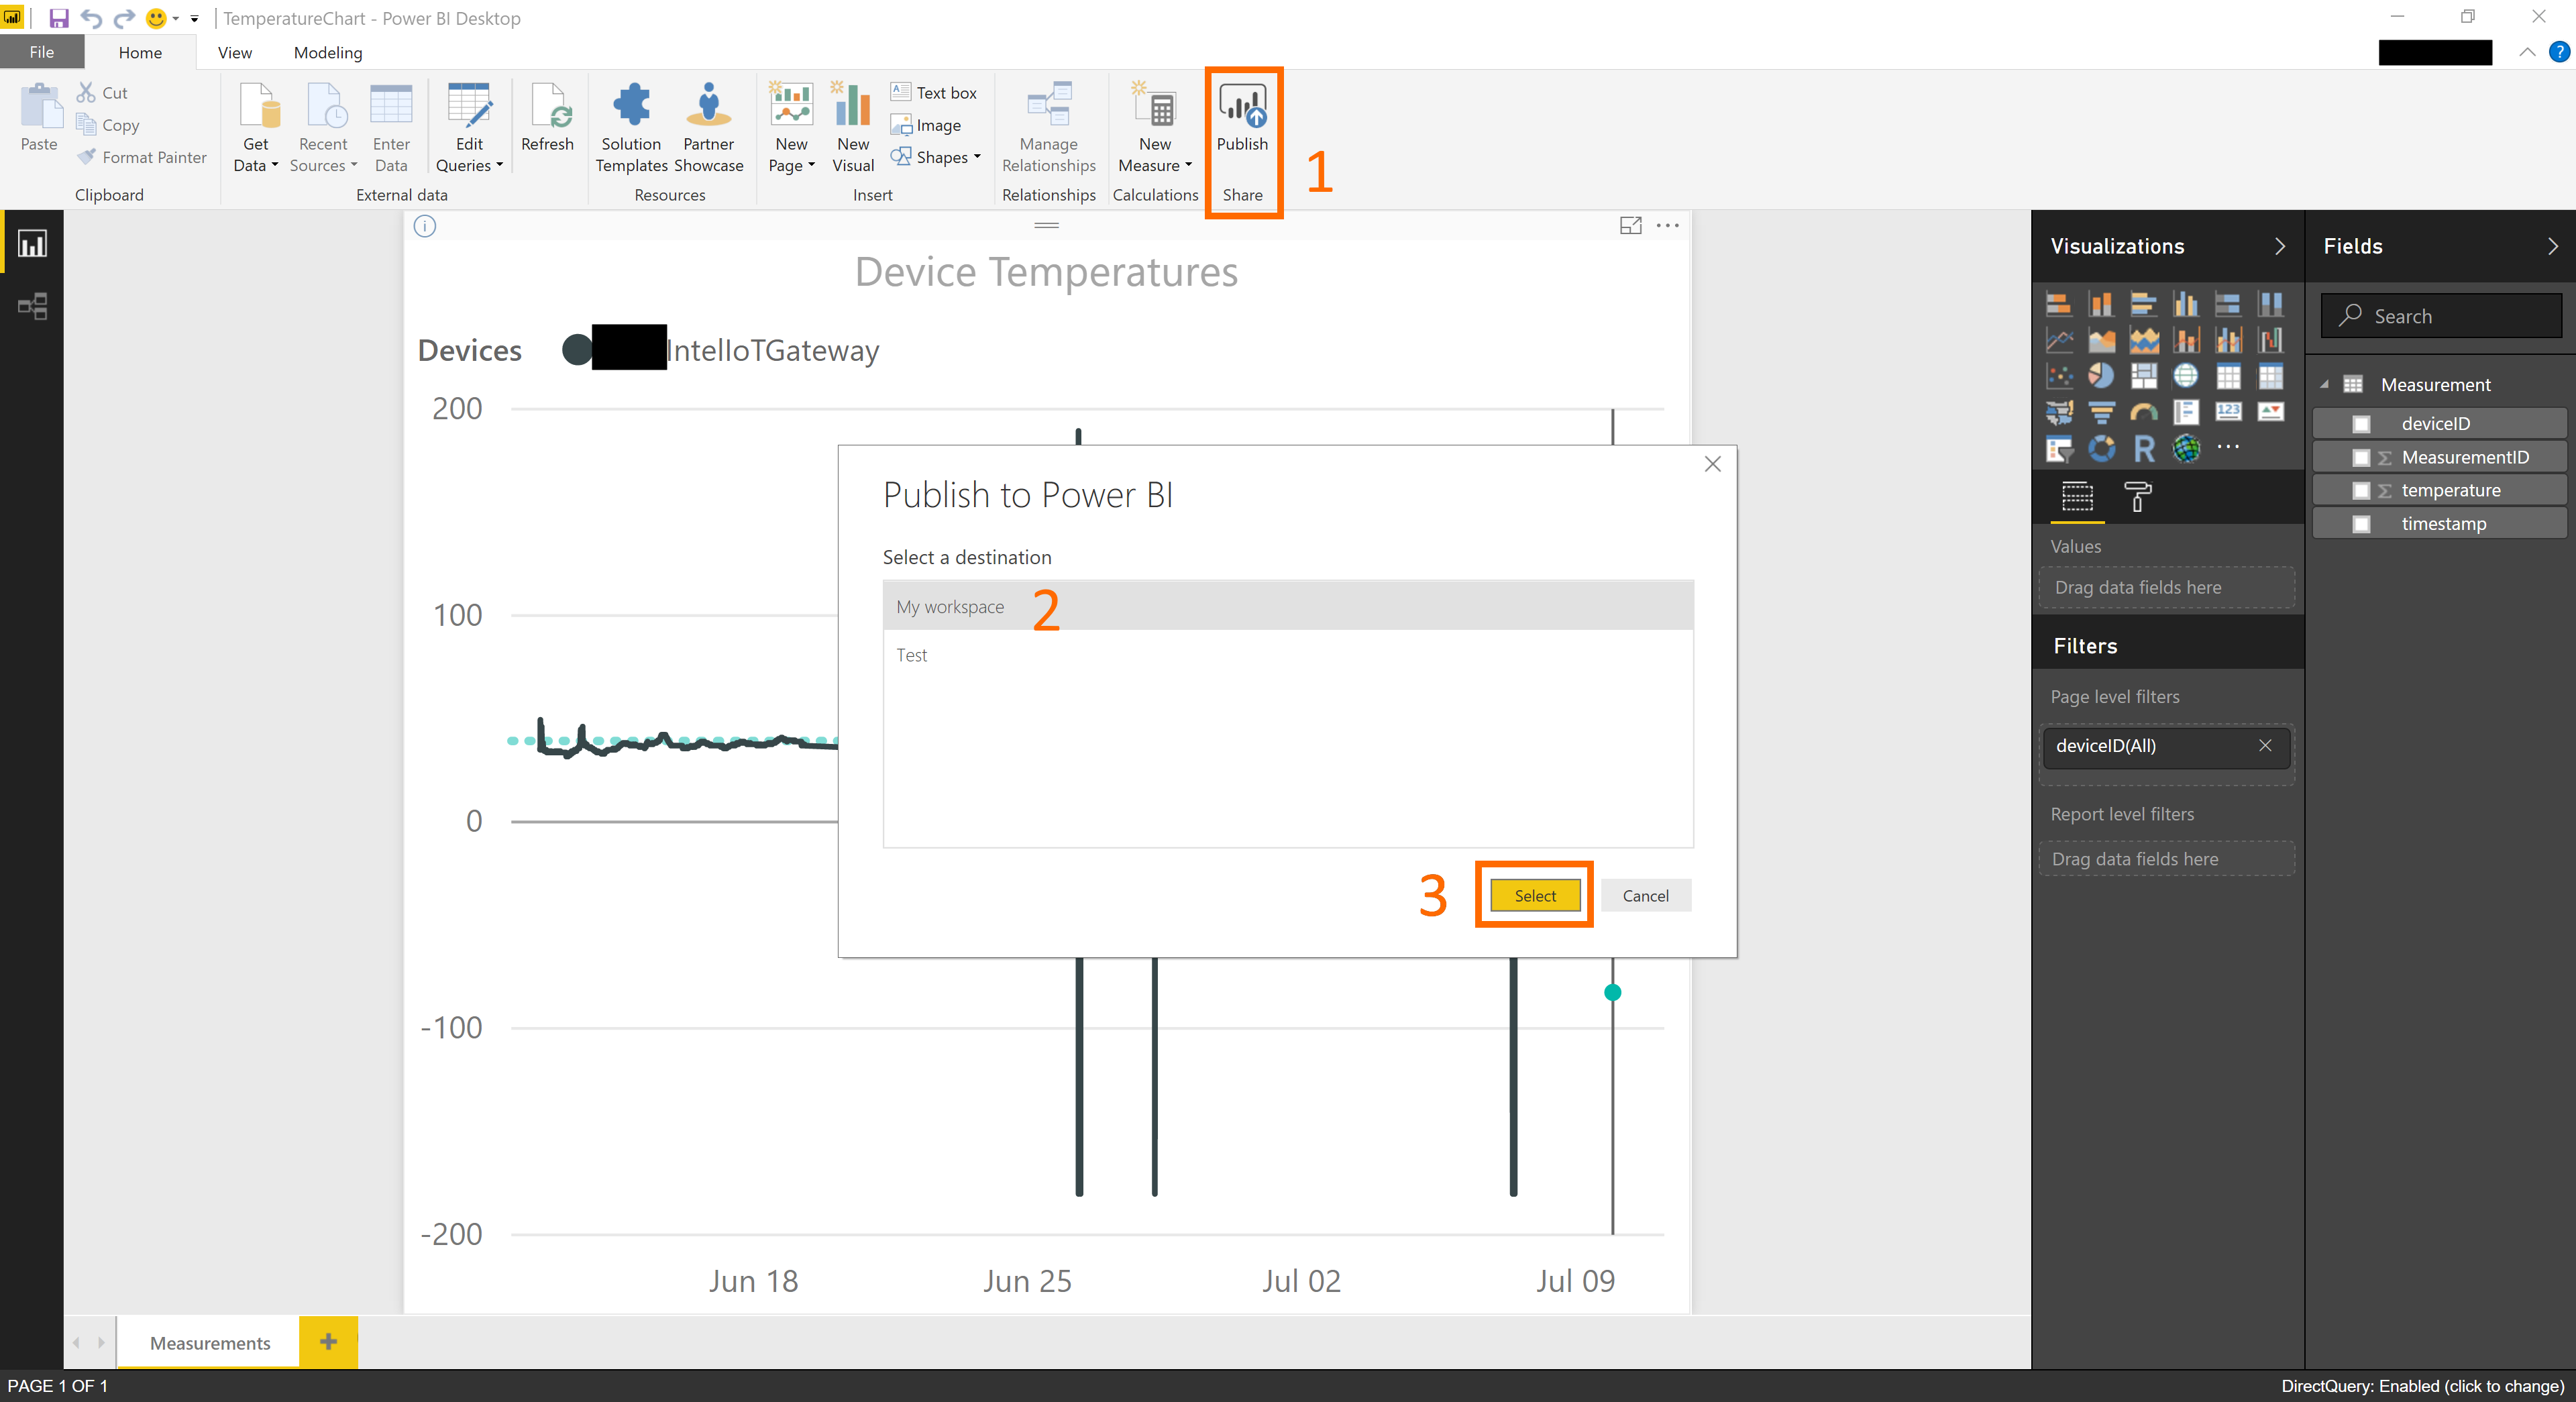Remove the deviceID(All) page filter
2576x1402 pixels.
click(x=2265, y=745)
